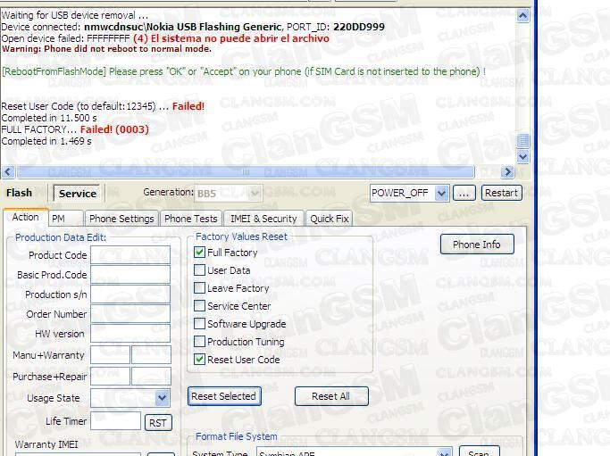
Task: Open the PM tab
Action: pyautogui.click(x=66, y=219)
